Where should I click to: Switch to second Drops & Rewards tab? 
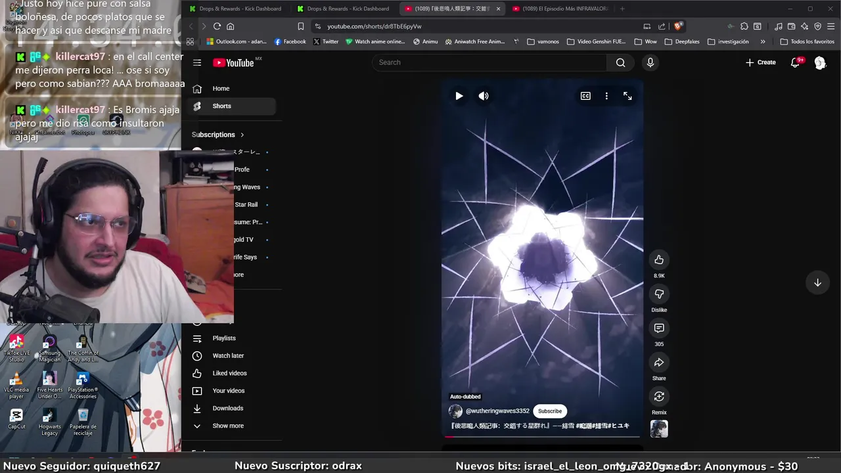[343, 9]
